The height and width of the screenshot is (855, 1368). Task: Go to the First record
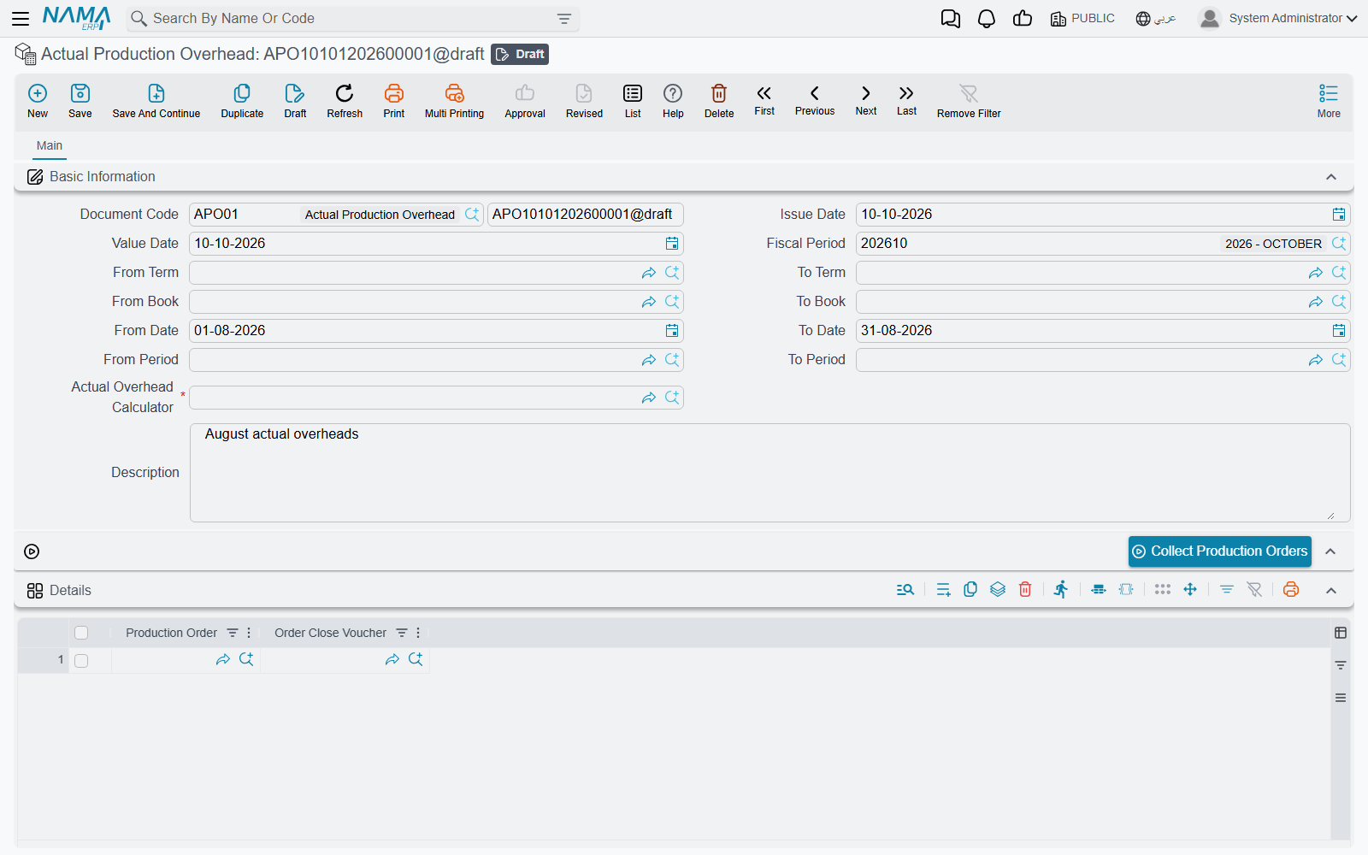point(764,93)
